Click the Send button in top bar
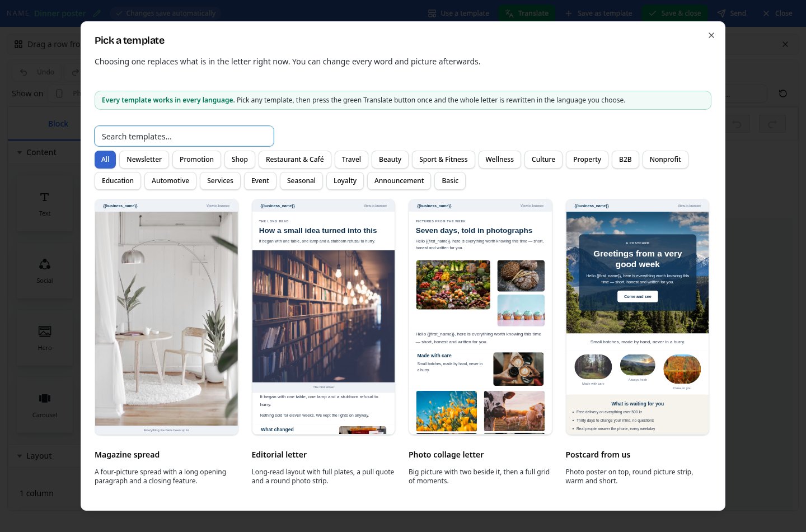This screenshot has width=806, height=532. 732,13
